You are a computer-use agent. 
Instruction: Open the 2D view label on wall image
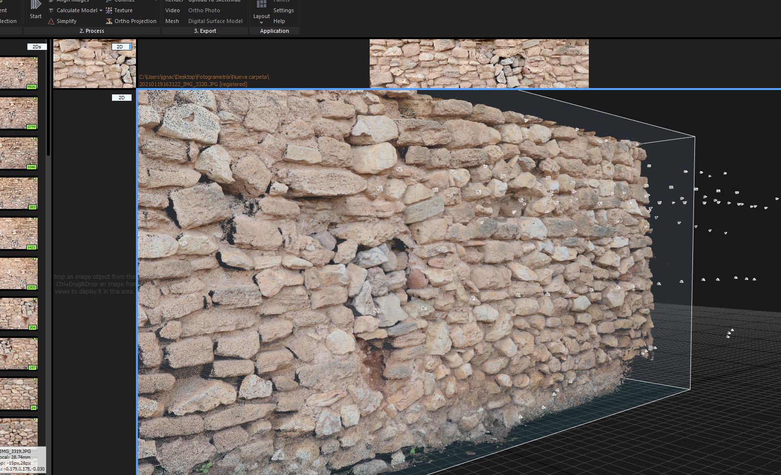[x=121, y=47]
